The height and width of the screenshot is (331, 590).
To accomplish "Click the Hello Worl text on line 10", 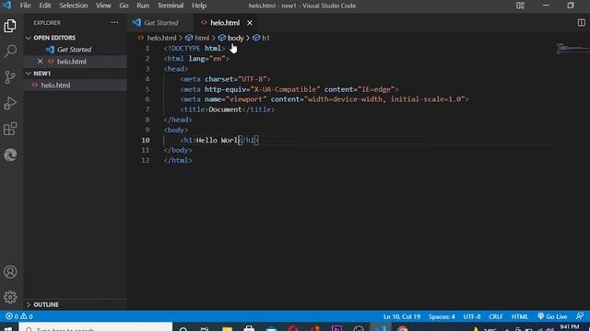I will click(218, 140).
